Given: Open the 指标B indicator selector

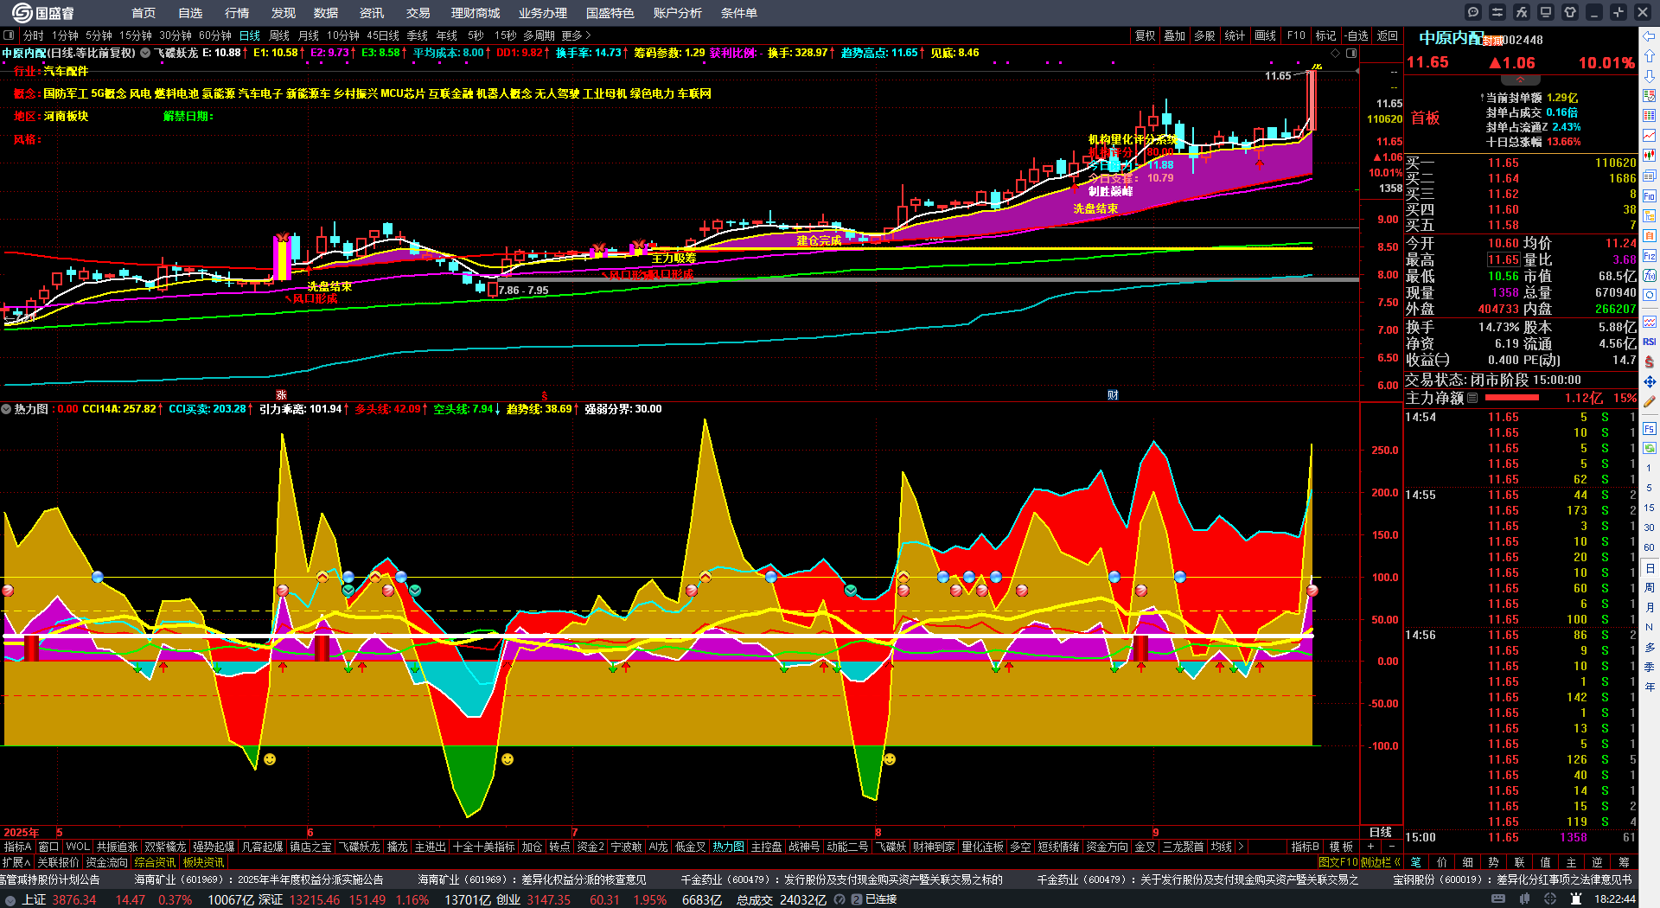Looking at the screenshot, I should (1305, 847).
